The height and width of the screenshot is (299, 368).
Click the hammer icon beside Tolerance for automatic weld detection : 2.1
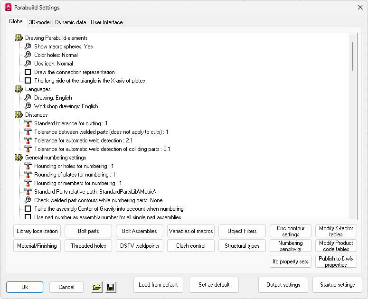[x=28, y=140]
